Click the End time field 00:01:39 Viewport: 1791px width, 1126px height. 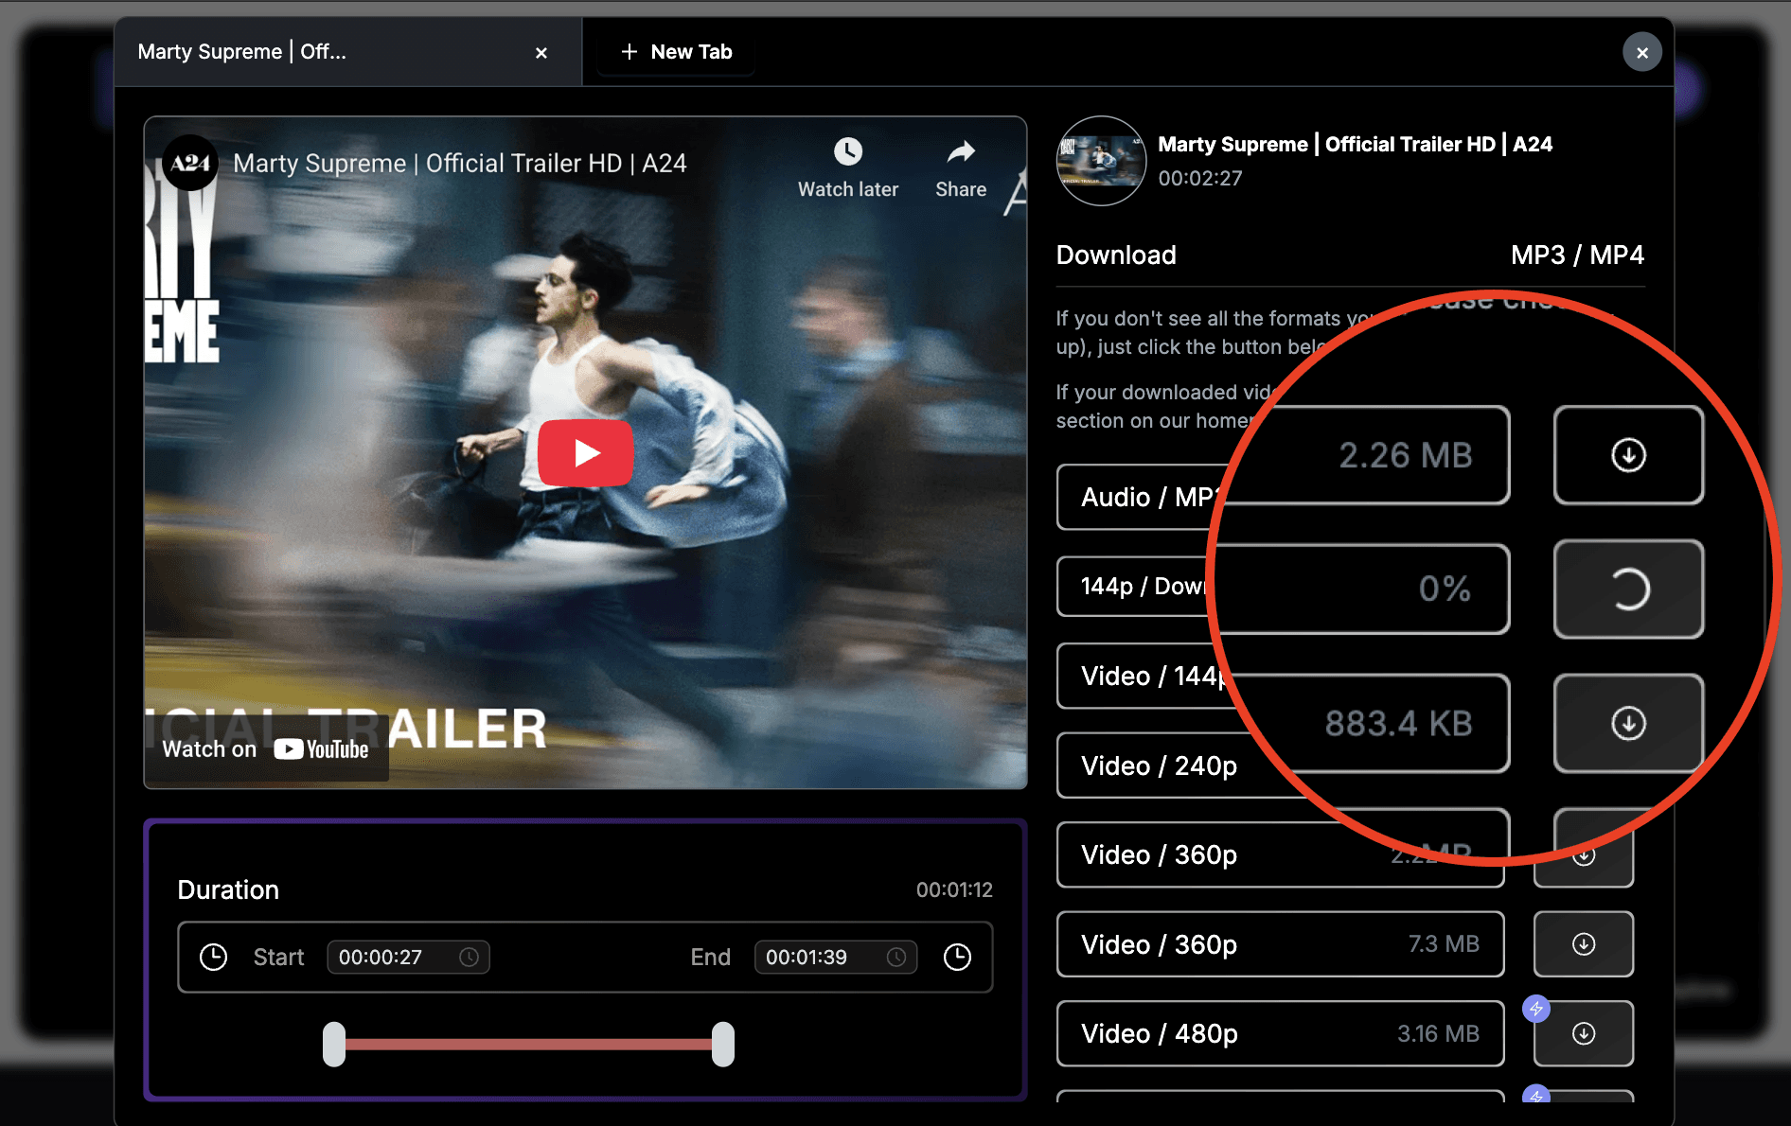click(835, 957)
